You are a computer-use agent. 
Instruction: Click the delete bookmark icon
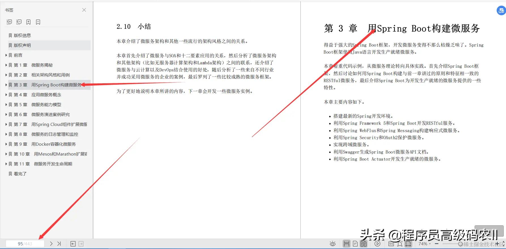tap(38, 22)
